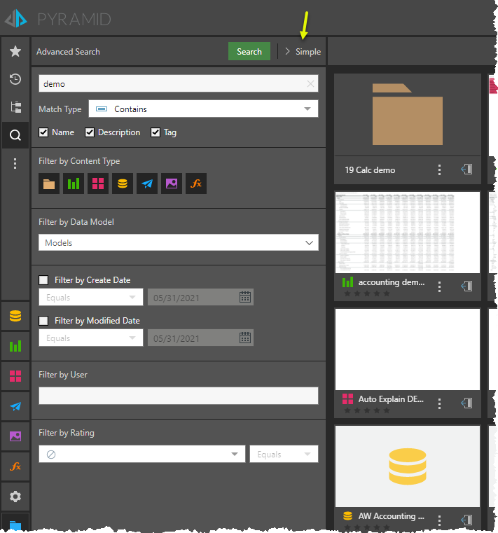This screenshot has width=498, height=533.
Task: Rate Auto Explain DE item with stars
Action: (x=367, y=410)
